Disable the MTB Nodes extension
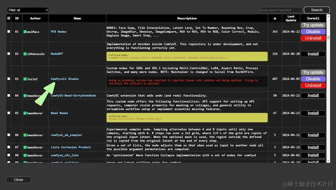The height and width of the screenshot is (190, 336). click(x=313, y=31)
